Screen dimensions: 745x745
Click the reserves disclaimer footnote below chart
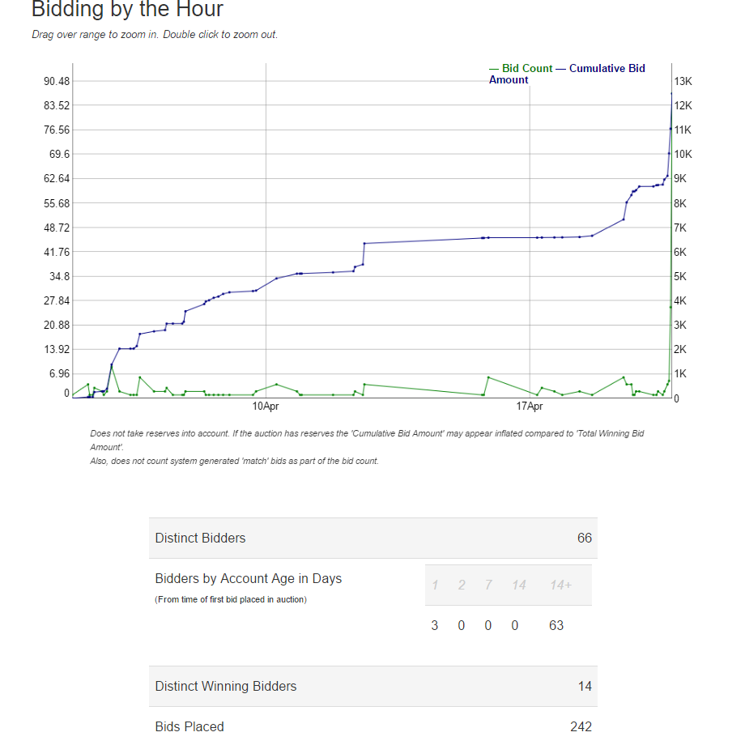point(367,440)
